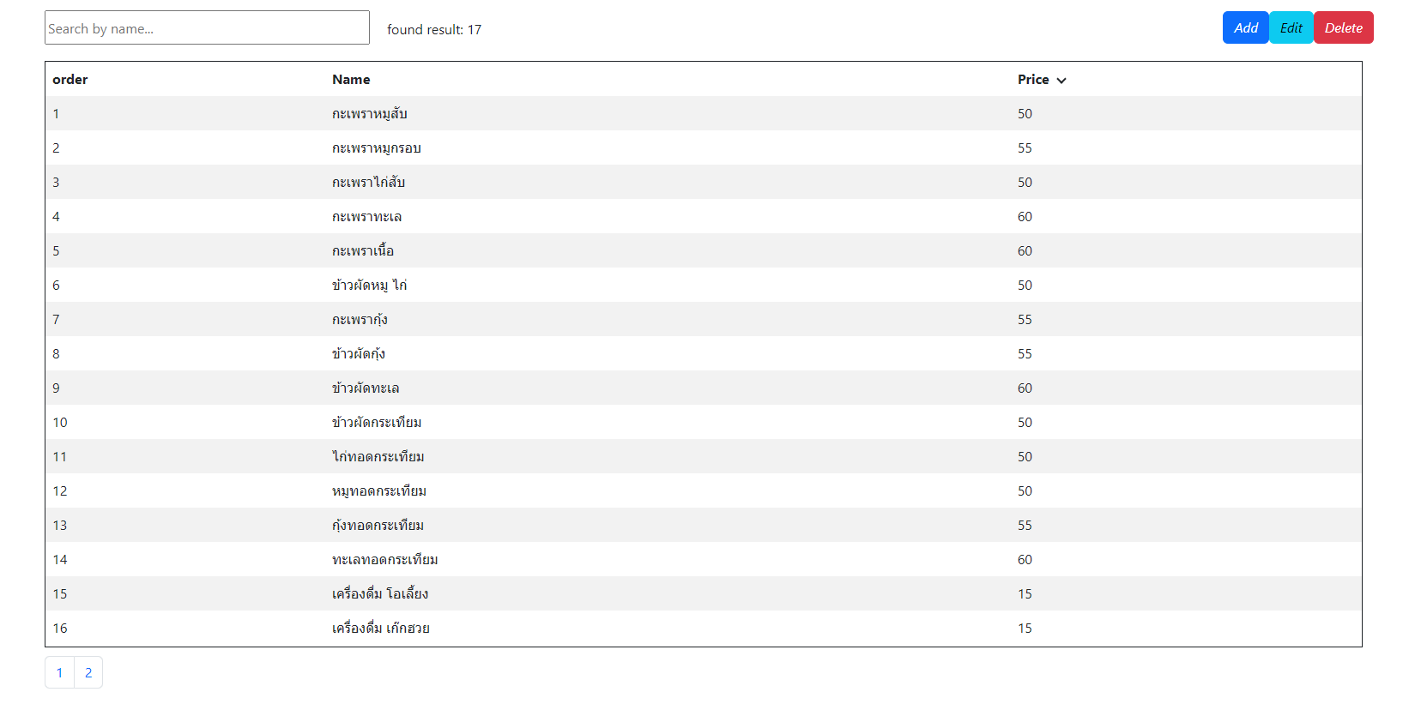This screenshot has height=722, width=1415.
Task: Go to page 2 of the table
Action: [88, 672]
